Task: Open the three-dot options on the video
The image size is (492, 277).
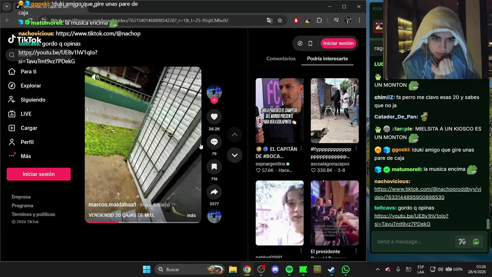Action: (x=191, y=77)
